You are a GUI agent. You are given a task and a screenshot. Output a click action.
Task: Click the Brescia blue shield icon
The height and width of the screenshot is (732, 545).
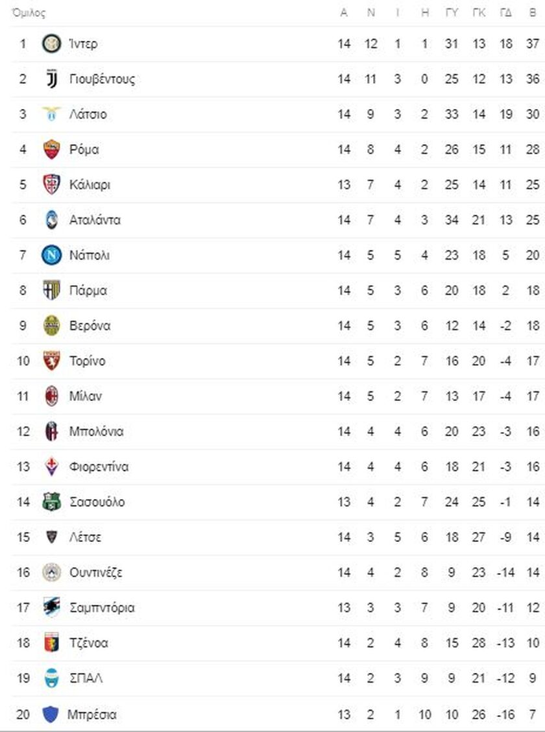(x=50, y=714)
